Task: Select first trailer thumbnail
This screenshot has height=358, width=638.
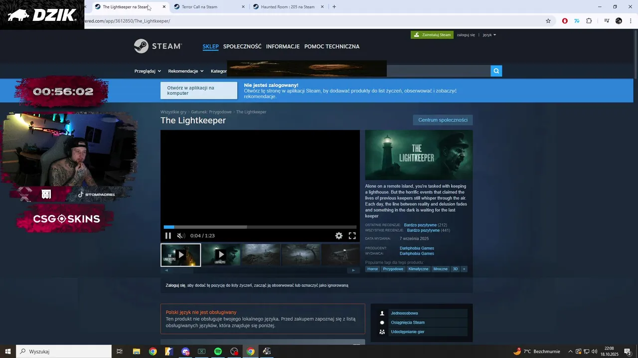Action: [x=180, y=255]
